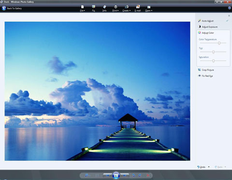Expand the Undo history dropdown arrow
232x180 pixels.
click(209, 167)
